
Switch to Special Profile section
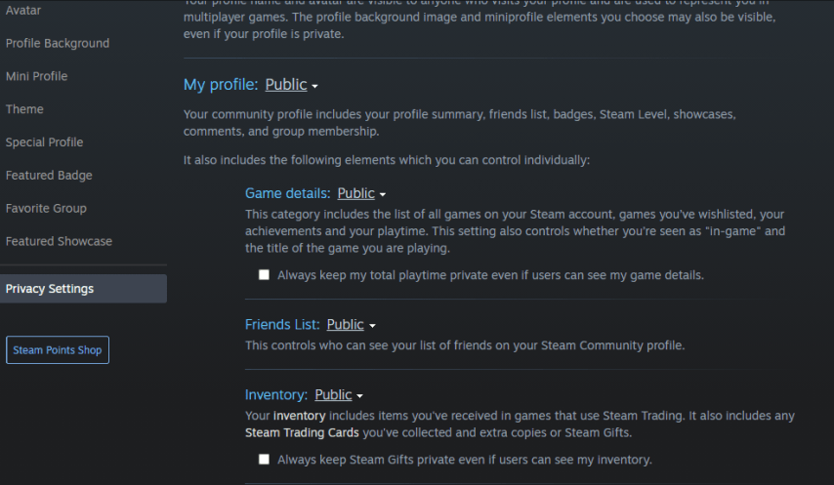coord(44,142)
